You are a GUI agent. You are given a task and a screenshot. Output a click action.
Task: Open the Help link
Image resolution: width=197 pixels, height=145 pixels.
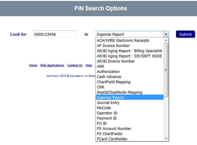[x=89, y=65]
